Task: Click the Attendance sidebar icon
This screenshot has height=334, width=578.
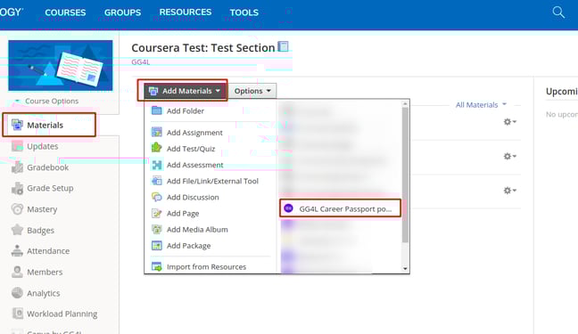Action: pos(17,251)
